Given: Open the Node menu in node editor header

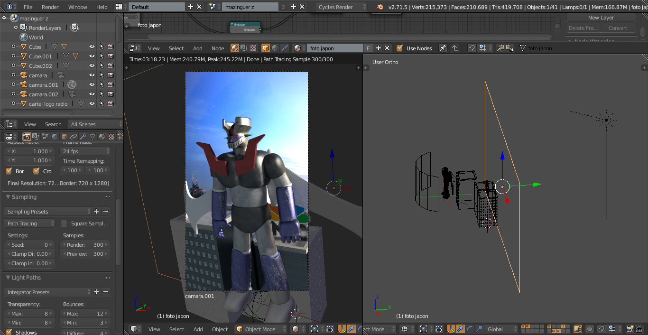Looking at the screenshot, I should [x=218, y=48].
